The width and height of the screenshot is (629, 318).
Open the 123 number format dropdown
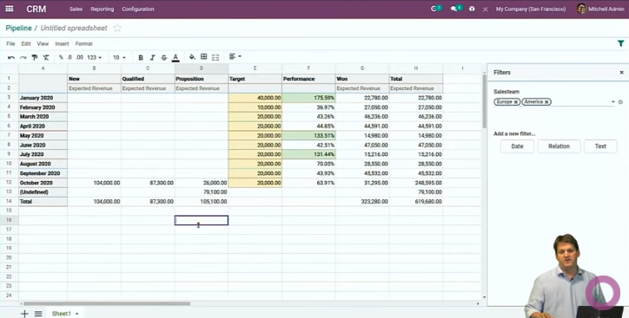(x=95, y=57)
